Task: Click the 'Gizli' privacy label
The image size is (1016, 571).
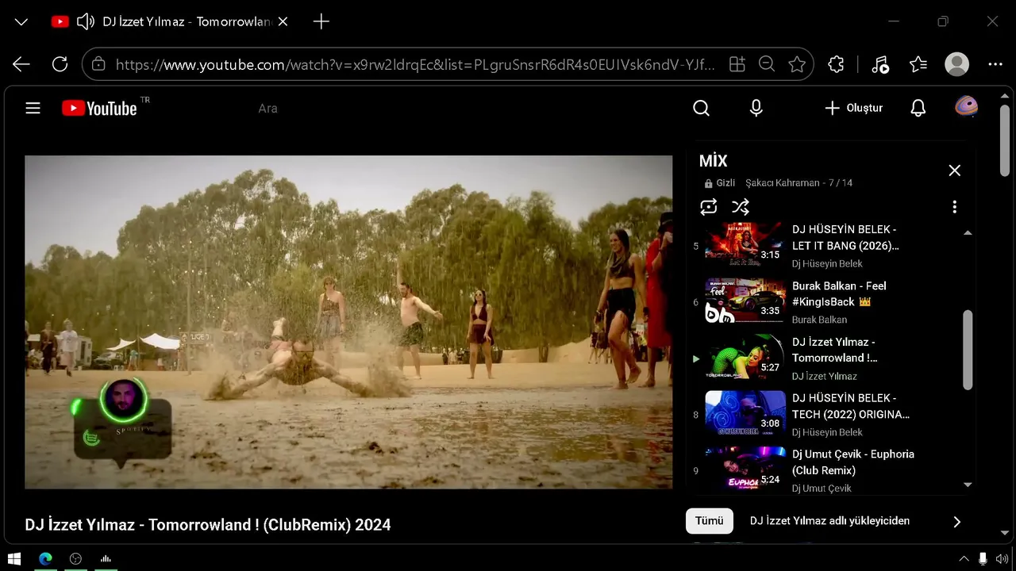Action: pos(725,182)
